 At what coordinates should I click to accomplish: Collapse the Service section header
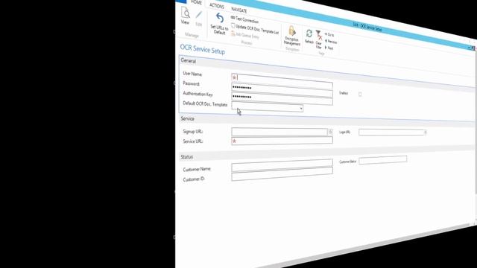(x=187, y=119)
